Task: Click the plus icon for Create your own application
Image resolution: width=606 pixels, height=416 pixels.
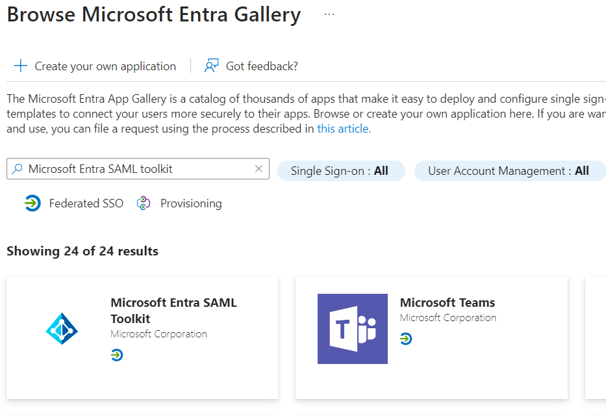Action: tap(21, 66)
